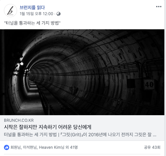Open the 브런치를 읽다 page profile picture
This screenshot has height=156, width=166.
[x=11, y=11]
